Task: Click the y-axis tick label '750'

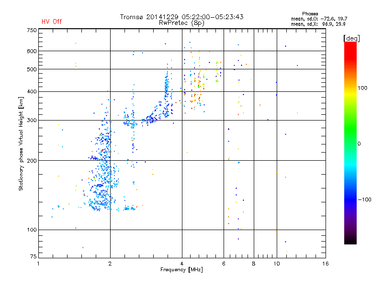Action: (x=32, y=30)
